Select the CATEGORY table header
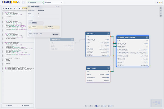 (x=62, y=40)
